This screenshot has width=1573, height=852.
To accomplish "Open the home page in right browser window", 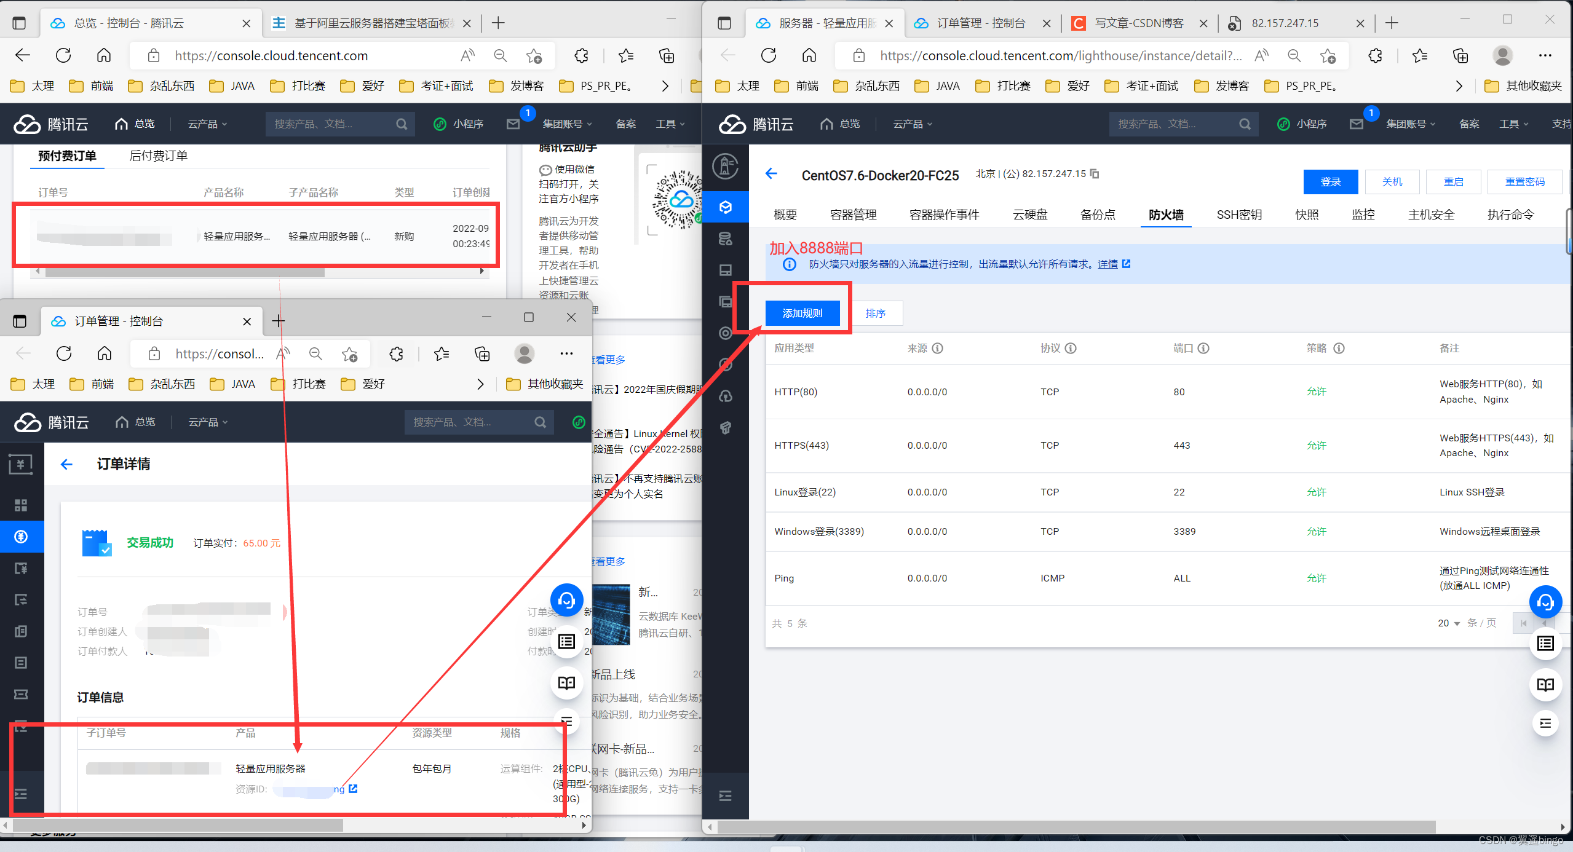I will click(809, 55).
